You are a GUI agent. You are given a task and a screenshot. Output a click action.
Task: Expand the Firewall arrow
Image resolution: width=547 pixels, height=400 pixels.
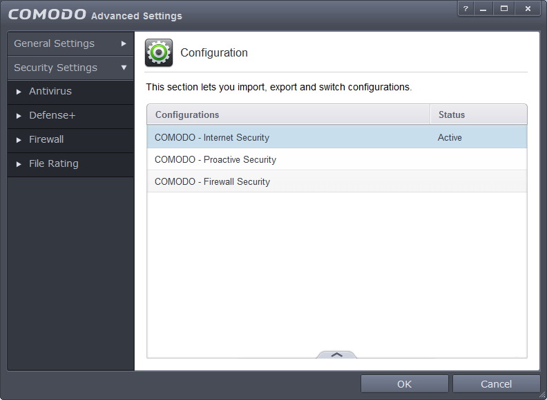click(x=19, y=140)
